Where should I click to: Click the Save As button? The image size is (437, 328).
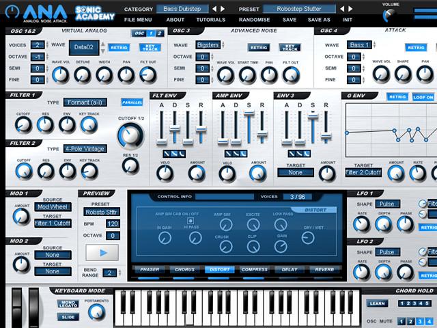coord(319,20)
